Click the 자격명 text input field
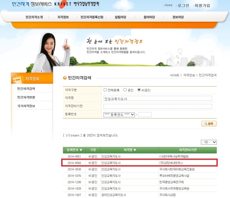 158,98
